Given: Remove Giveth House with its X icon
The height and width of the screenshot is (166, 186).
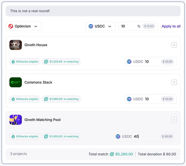Looking at the screenshot, I should point(174,45).
